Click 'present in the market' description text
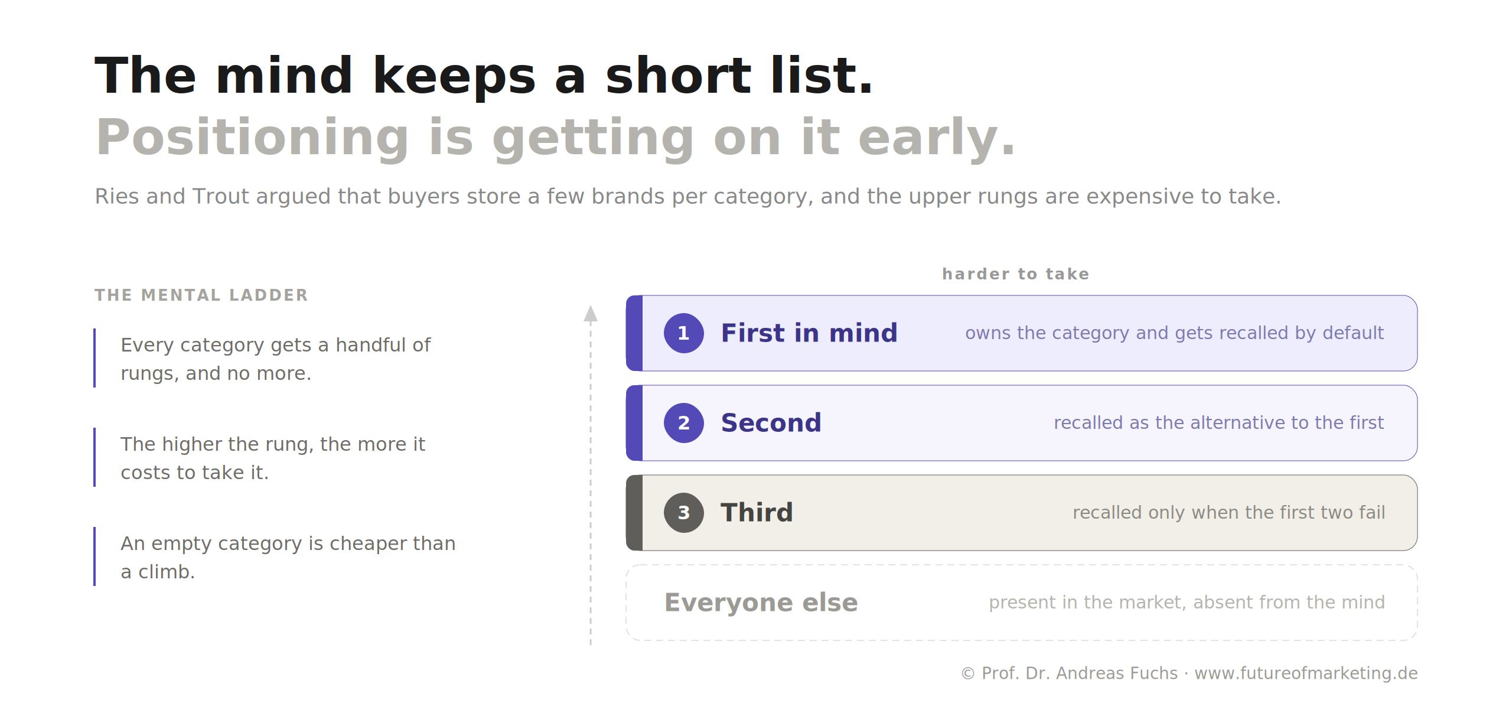The width and height of the screenshot is (1512, 716). click(1187, 603)
